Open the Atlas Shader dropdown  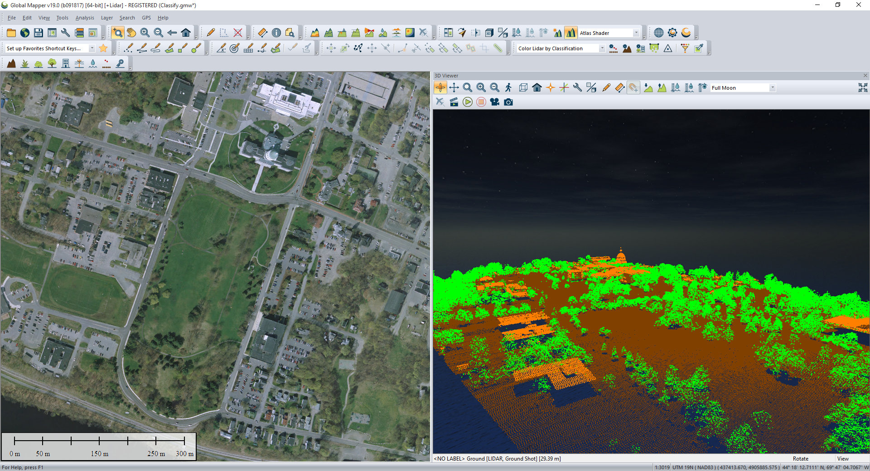(636, 33)
